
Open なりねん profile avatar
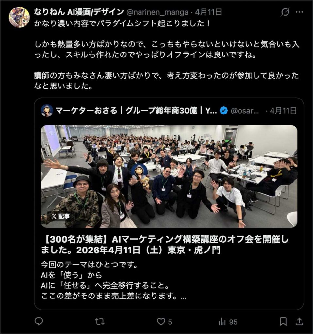[19, 17]
